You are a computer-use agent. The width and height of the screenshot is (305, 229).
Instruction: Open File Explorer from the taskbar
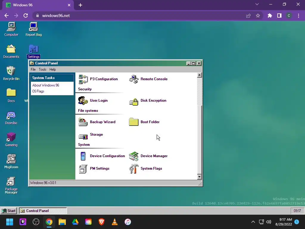coord(62,222)
